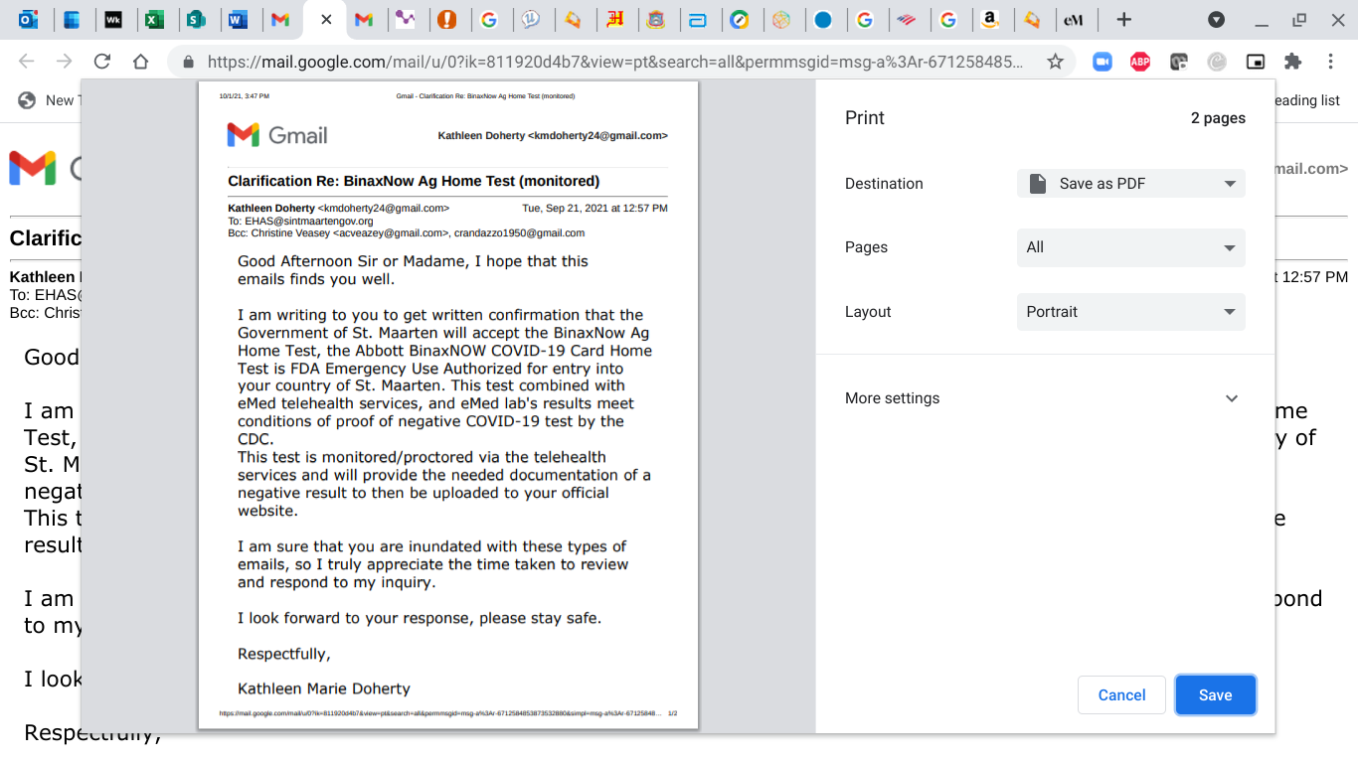Expand More settings in Print dialog

coord(1045,398)
